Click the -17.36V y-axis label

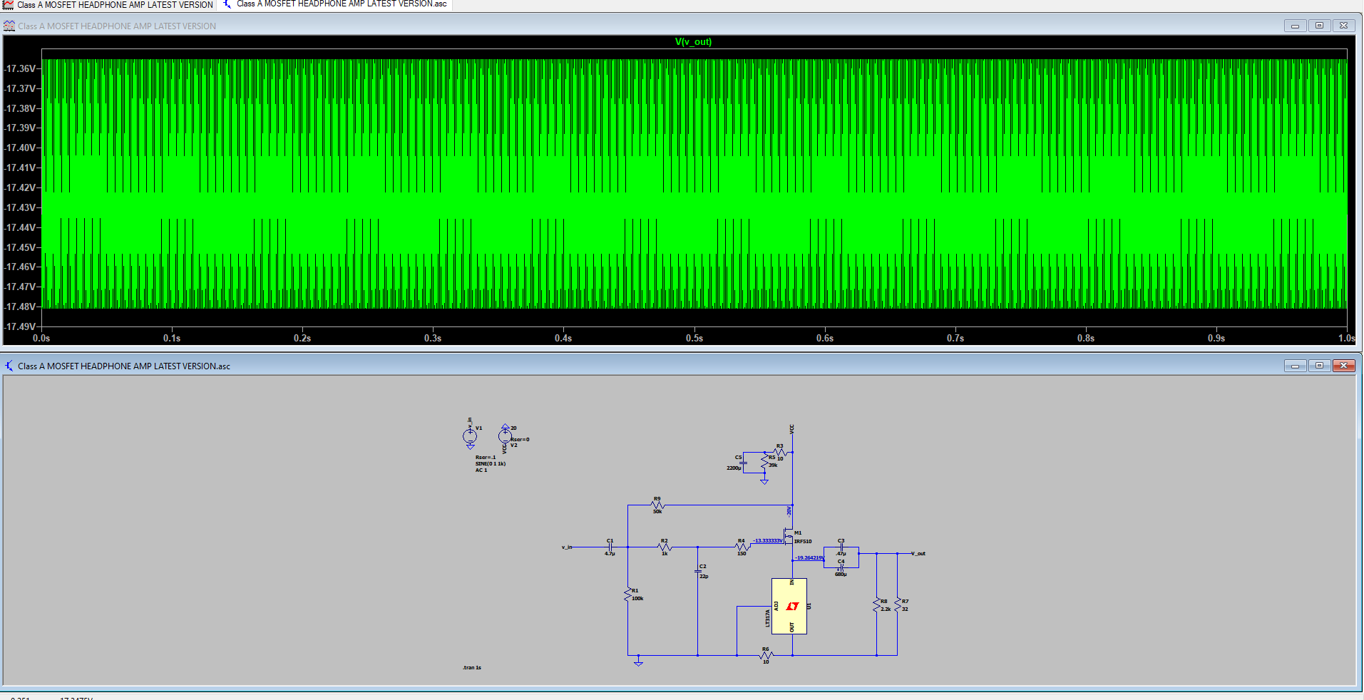(x=19, y=68)
